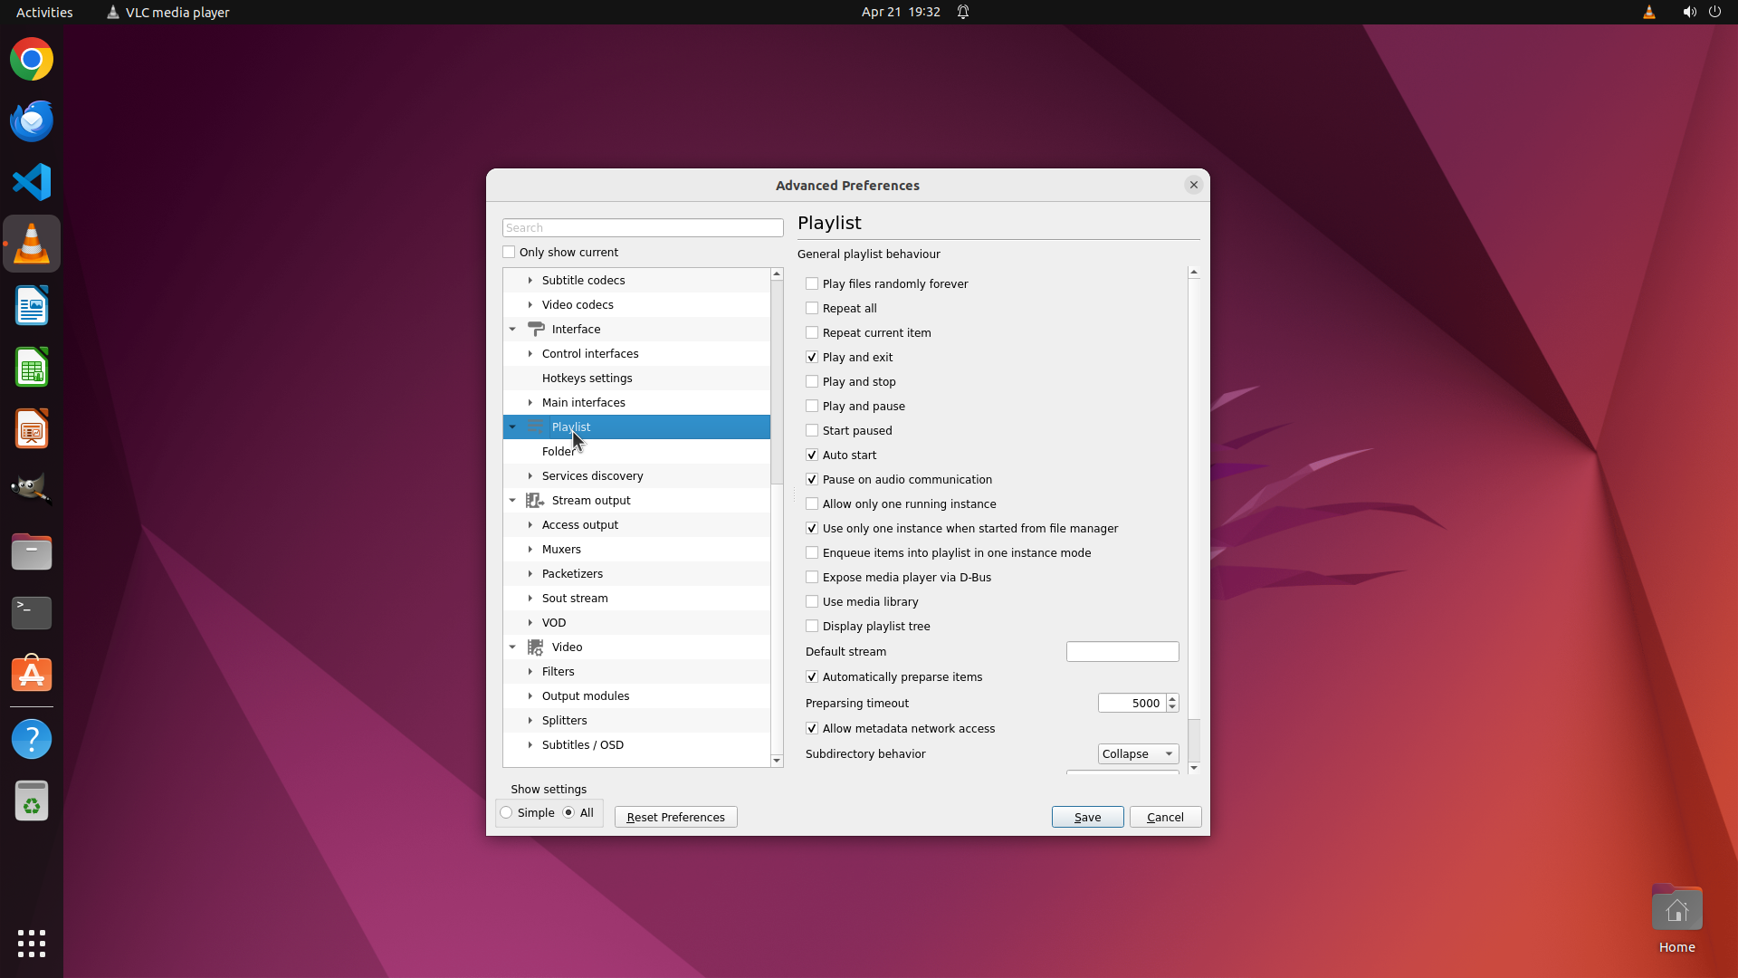The height and width of the screenshot is (978, 1738).
Task: Open LibreOffice Impress from the dock
Action: (x=32, y=428)
